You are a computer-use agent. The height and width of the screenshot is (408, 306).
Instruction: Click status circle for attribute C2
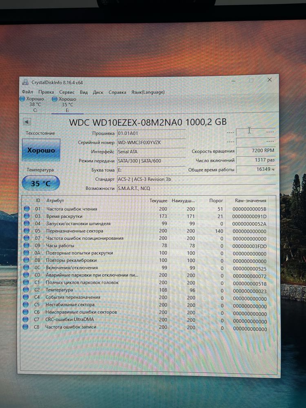tap(26, 290)
